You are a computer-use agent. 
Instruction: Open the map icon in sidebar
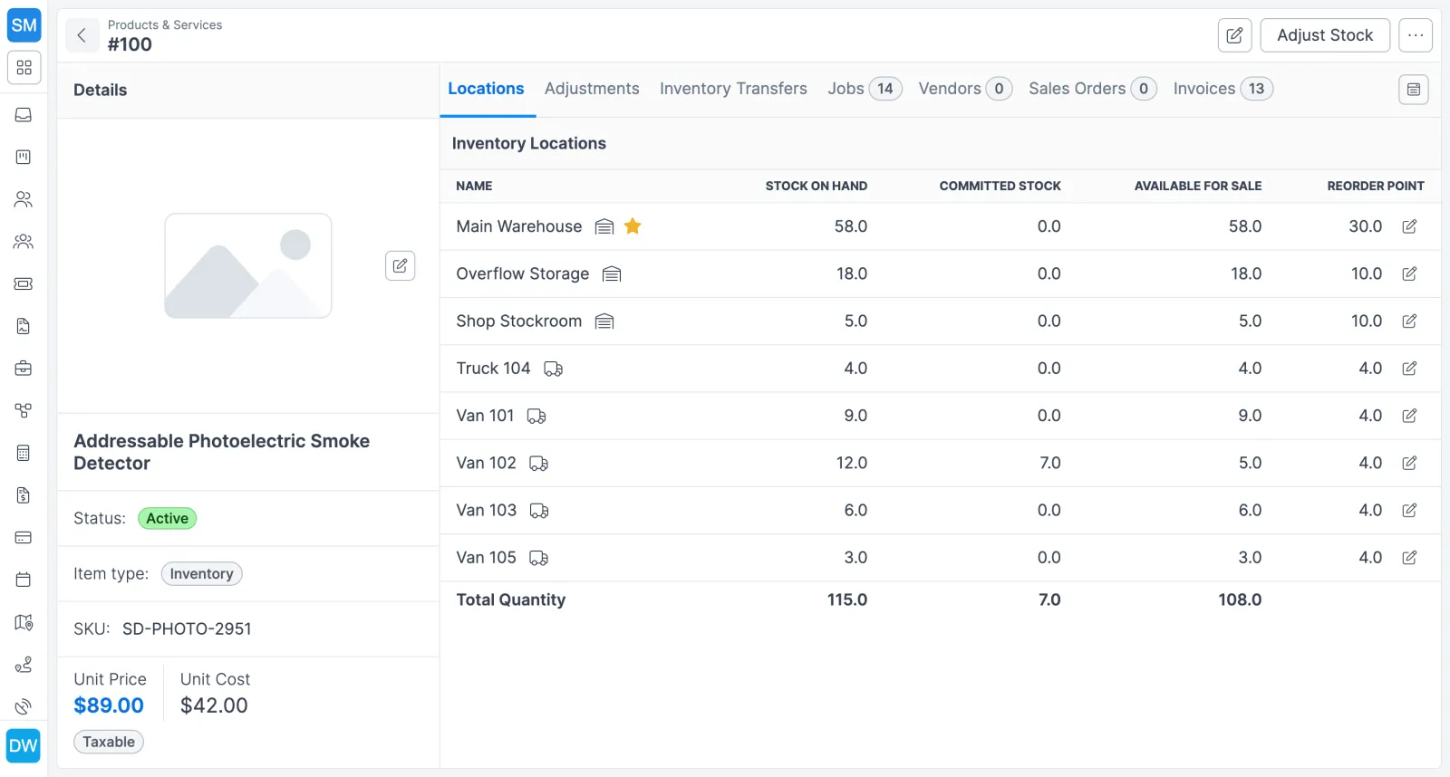[24, 622]
